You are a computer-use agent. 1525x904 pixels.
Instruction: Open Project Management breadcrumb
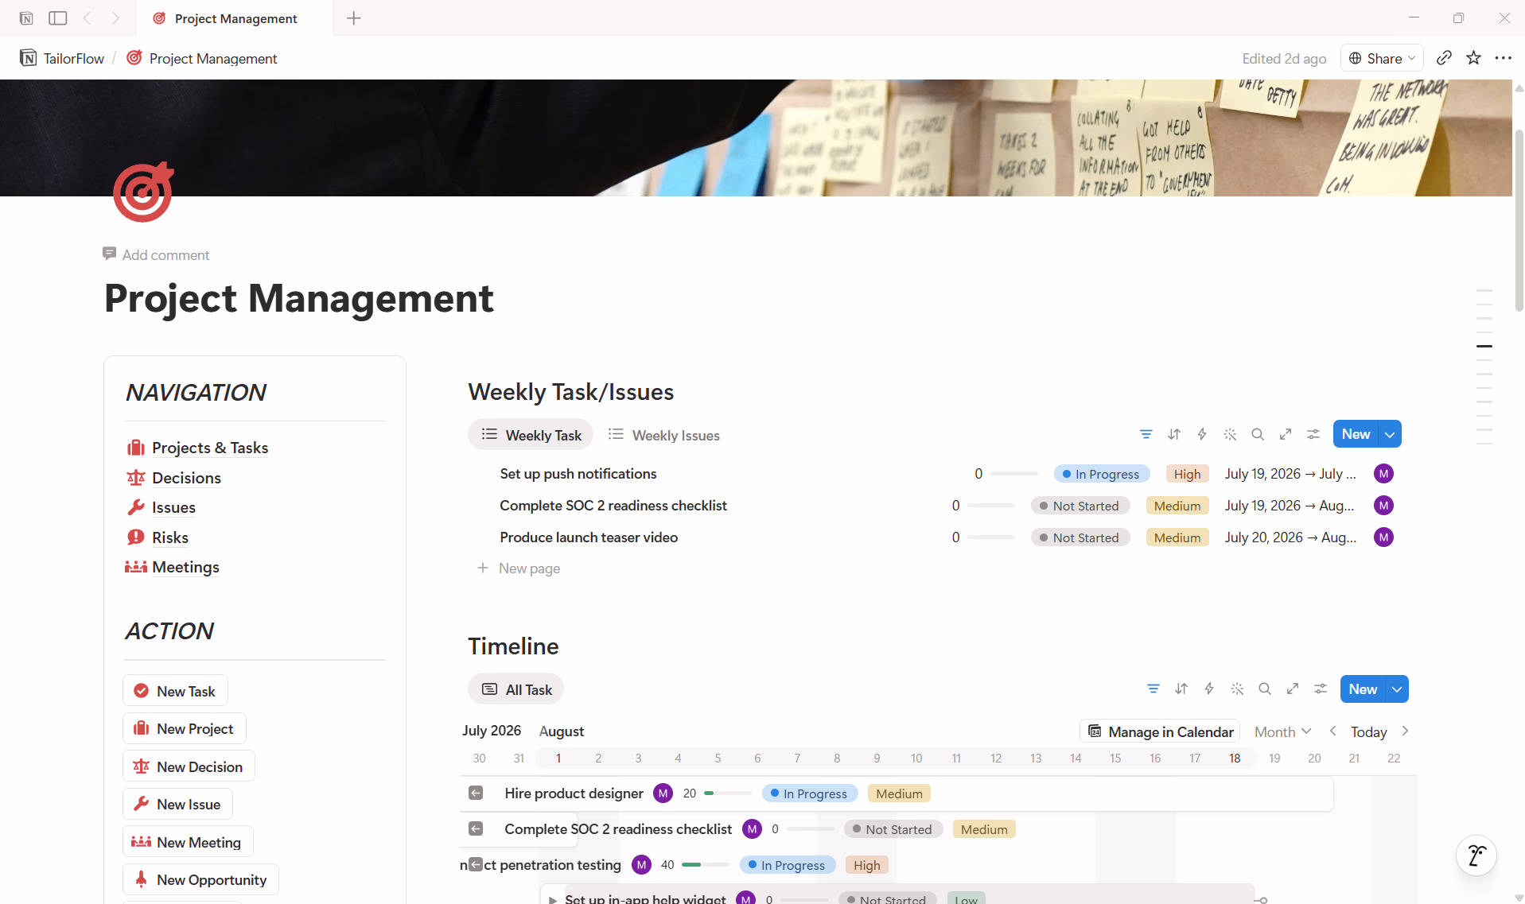pyautogui.click(x=202, y=58)
